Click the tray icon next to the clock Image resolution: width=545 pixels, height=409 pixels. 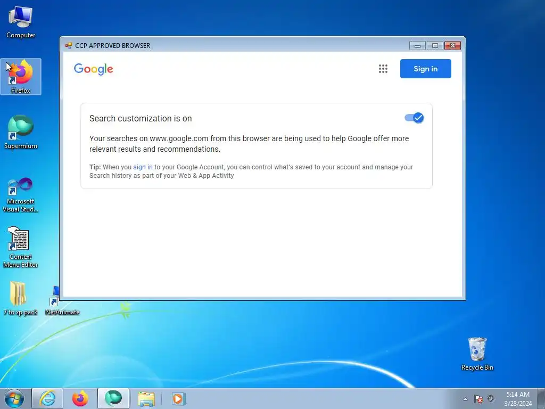point(490,398)
